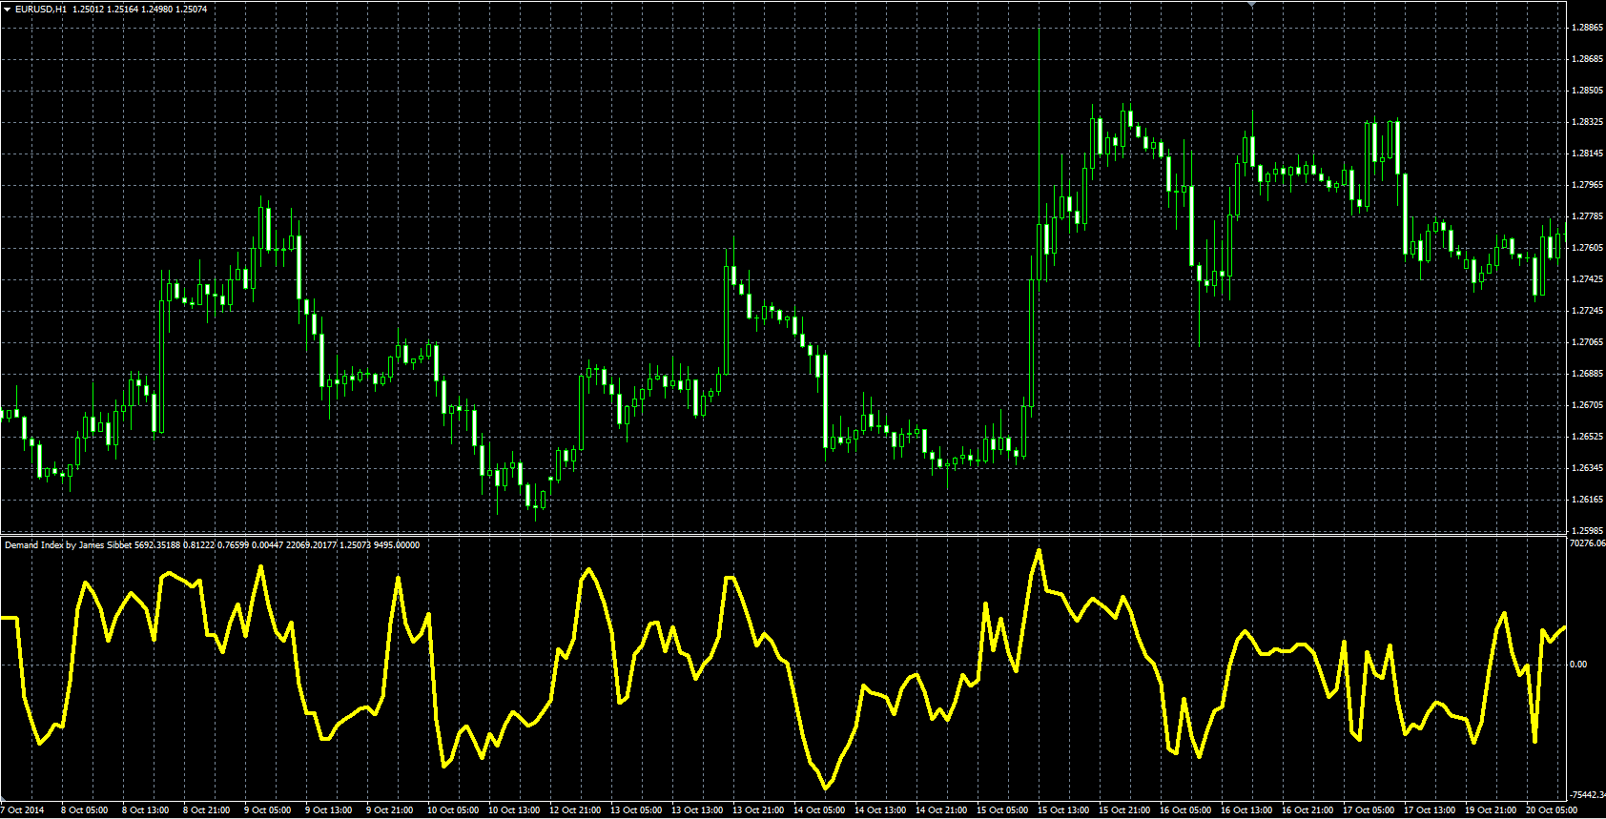The width and height of the screenshot is (1606, 819).
Task: Click price level 1.25985 on the scale
Action: [1586, 531]
